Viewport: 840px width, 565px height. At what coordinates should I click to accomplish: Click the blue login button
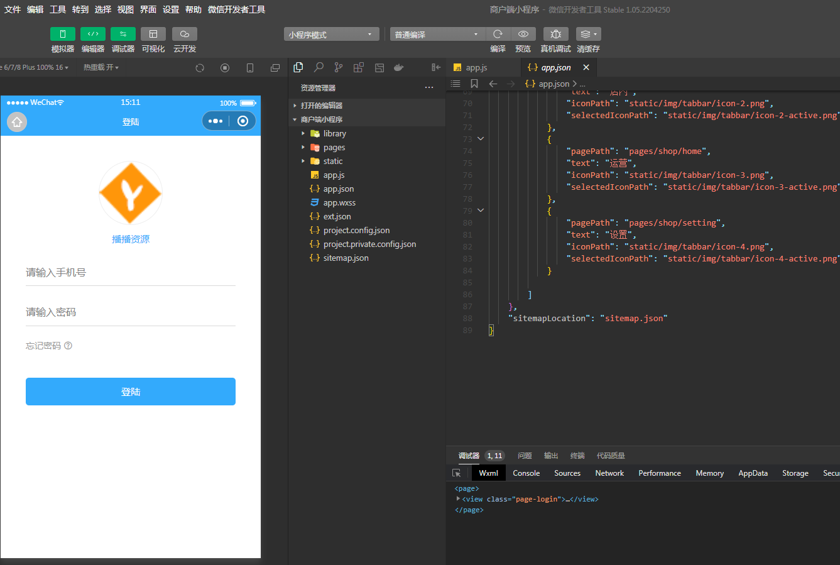pyautogui.click(x=131, y=392)
